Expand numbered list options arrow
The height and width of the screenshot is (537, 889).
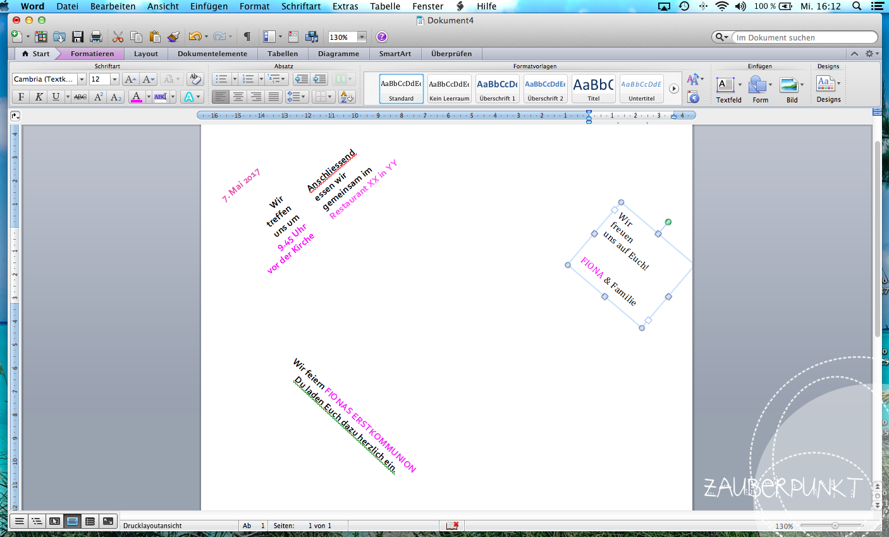pos(261,79)
